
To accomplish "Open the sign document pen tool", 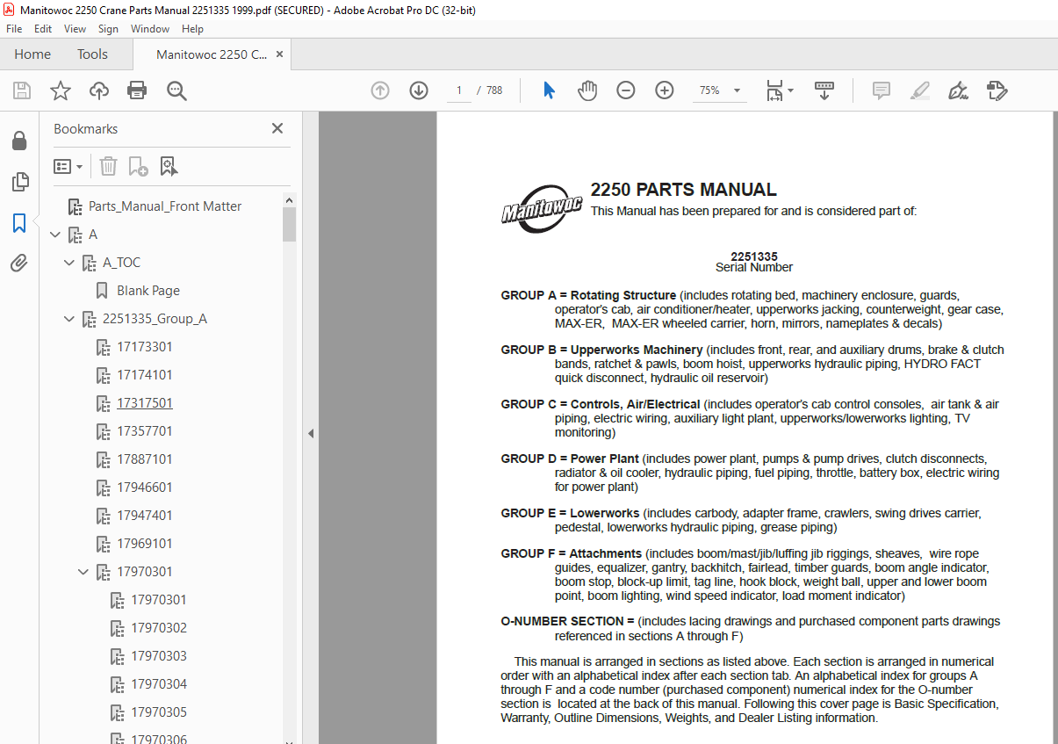I will (959, 90).
